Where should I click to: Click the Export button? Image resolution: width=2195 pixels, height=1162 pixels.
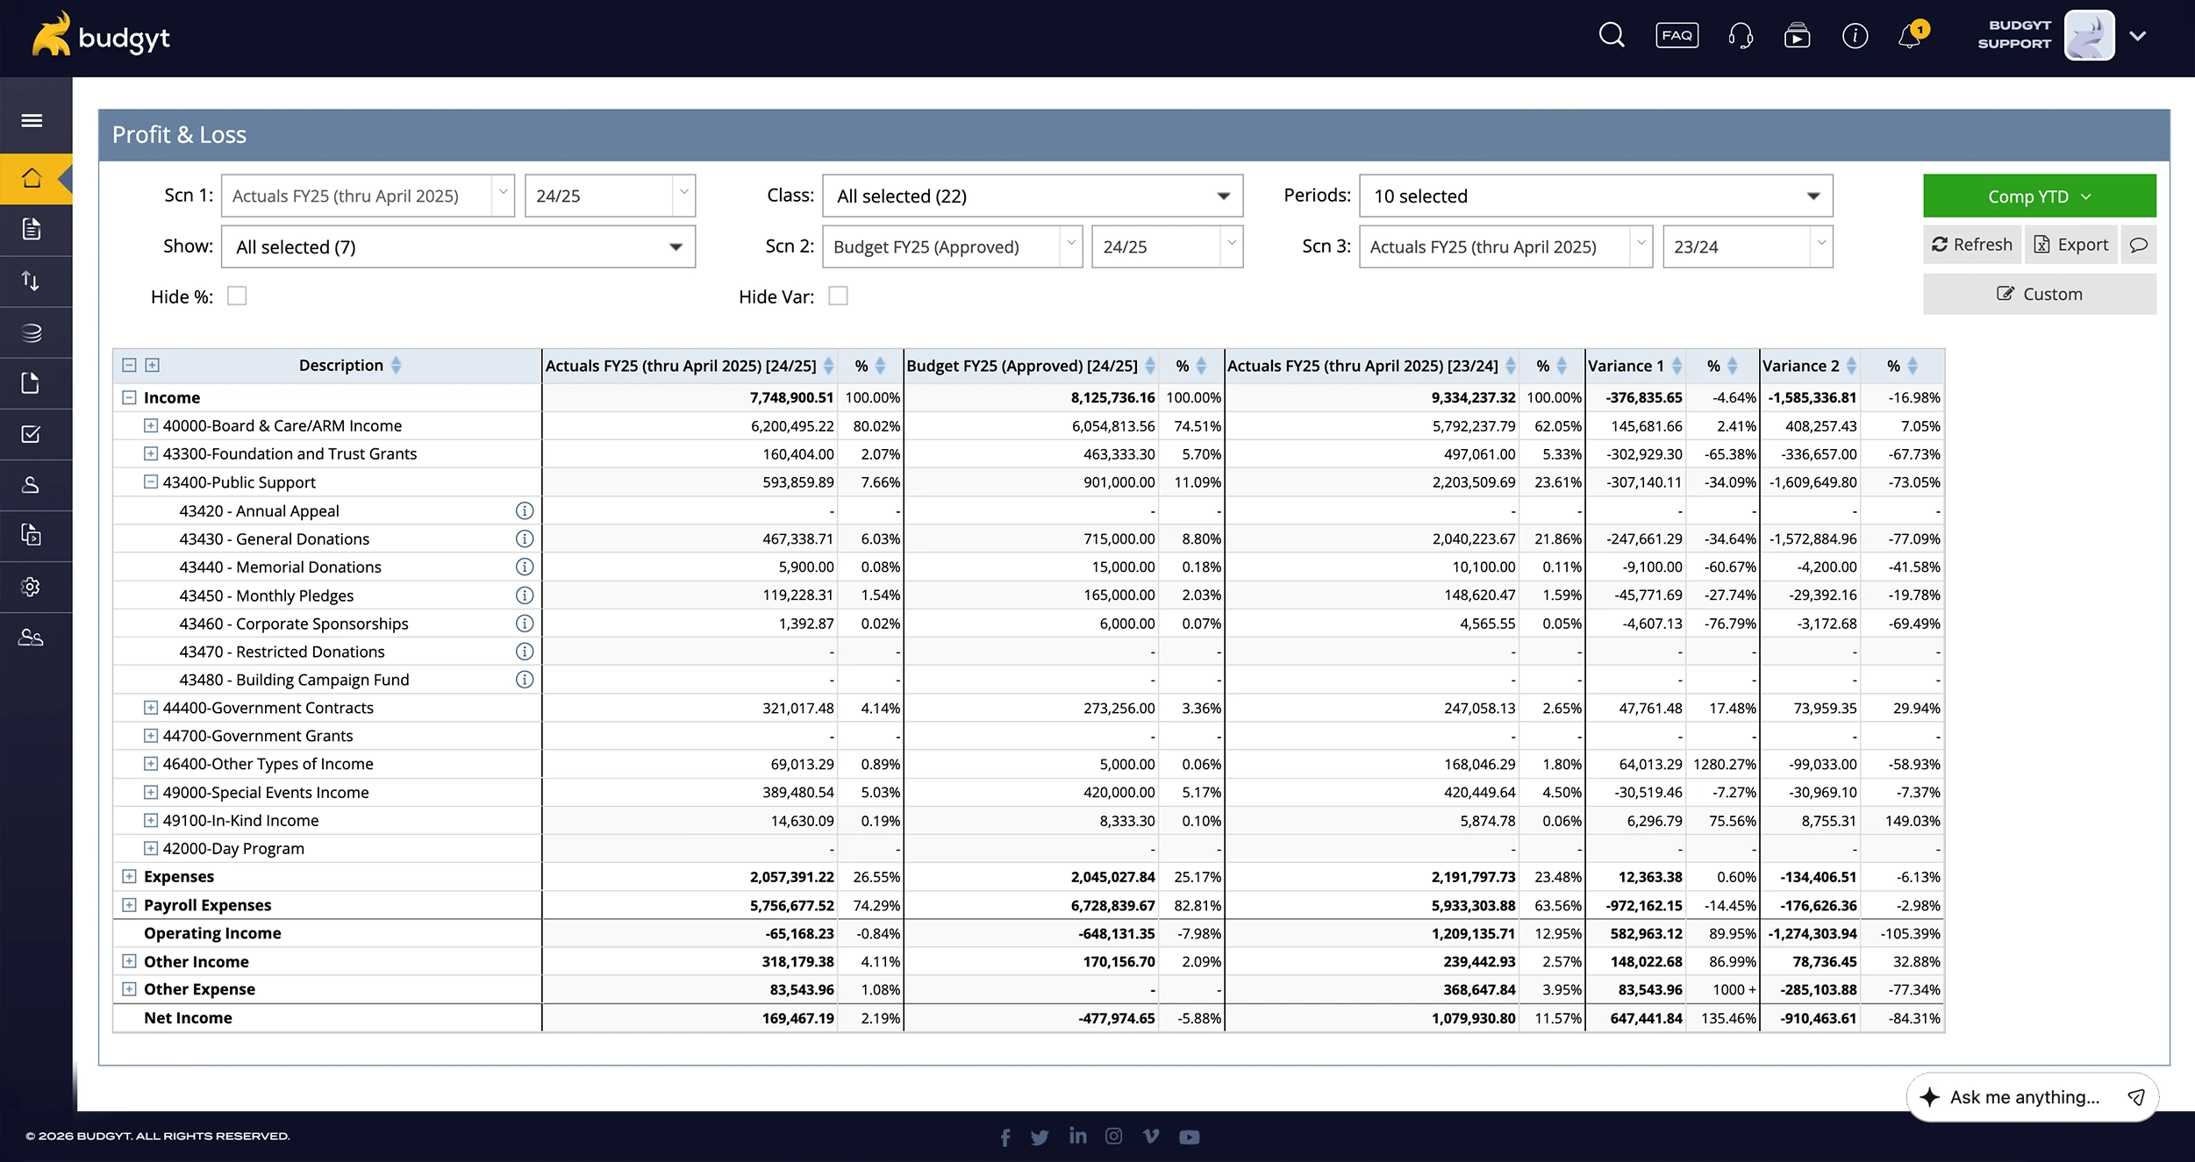(2070, 245)
